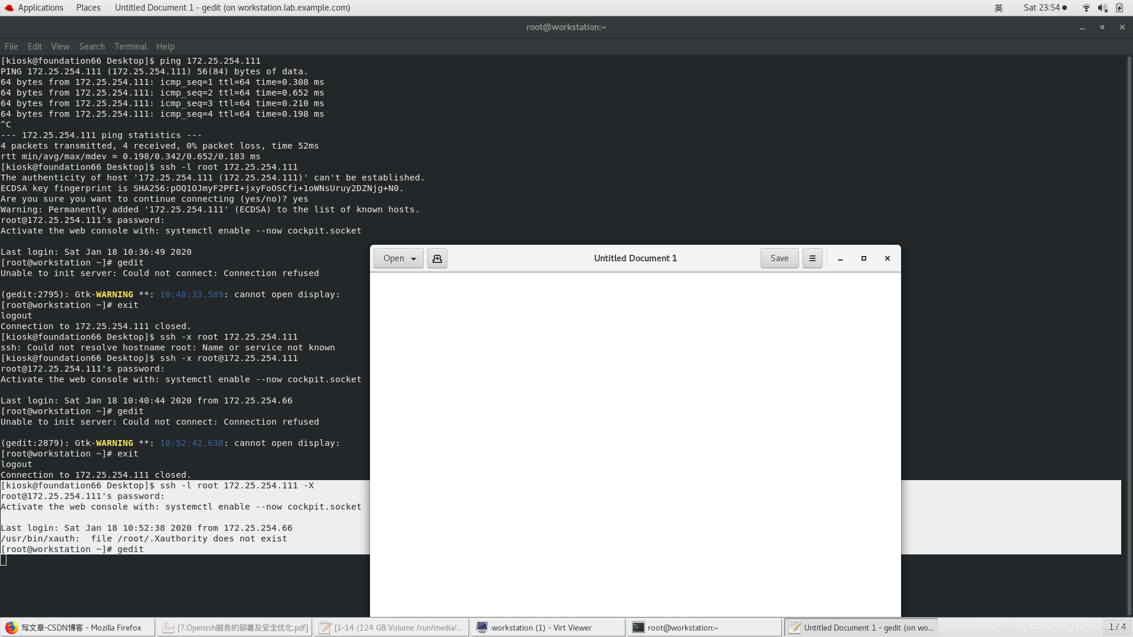Expand the Open recent files dropdown arrow

click(414, 258)
